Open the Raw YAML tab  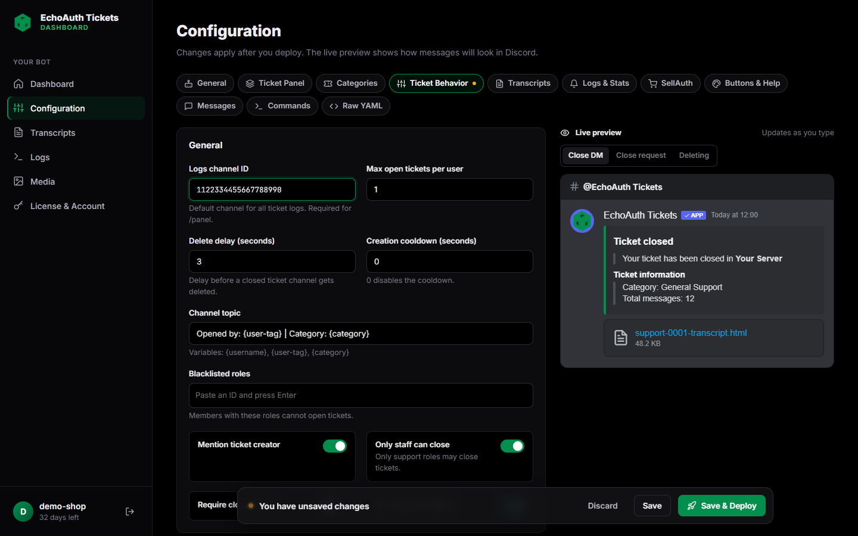(356, 106)
